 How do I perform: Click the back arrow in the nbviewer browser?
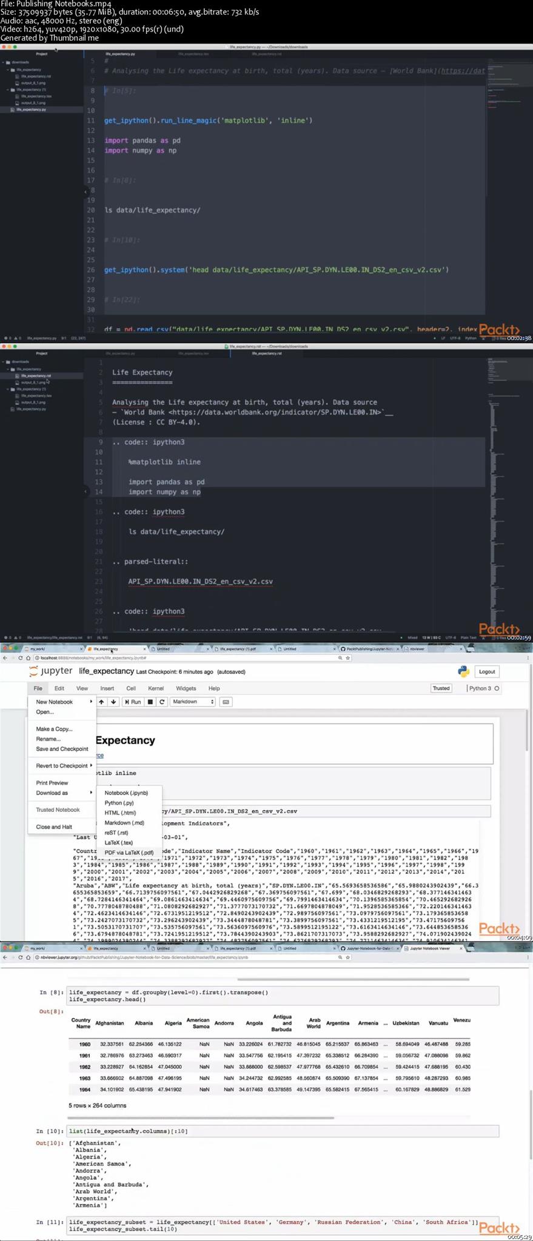pyautogui.click(x=5, y=957)
